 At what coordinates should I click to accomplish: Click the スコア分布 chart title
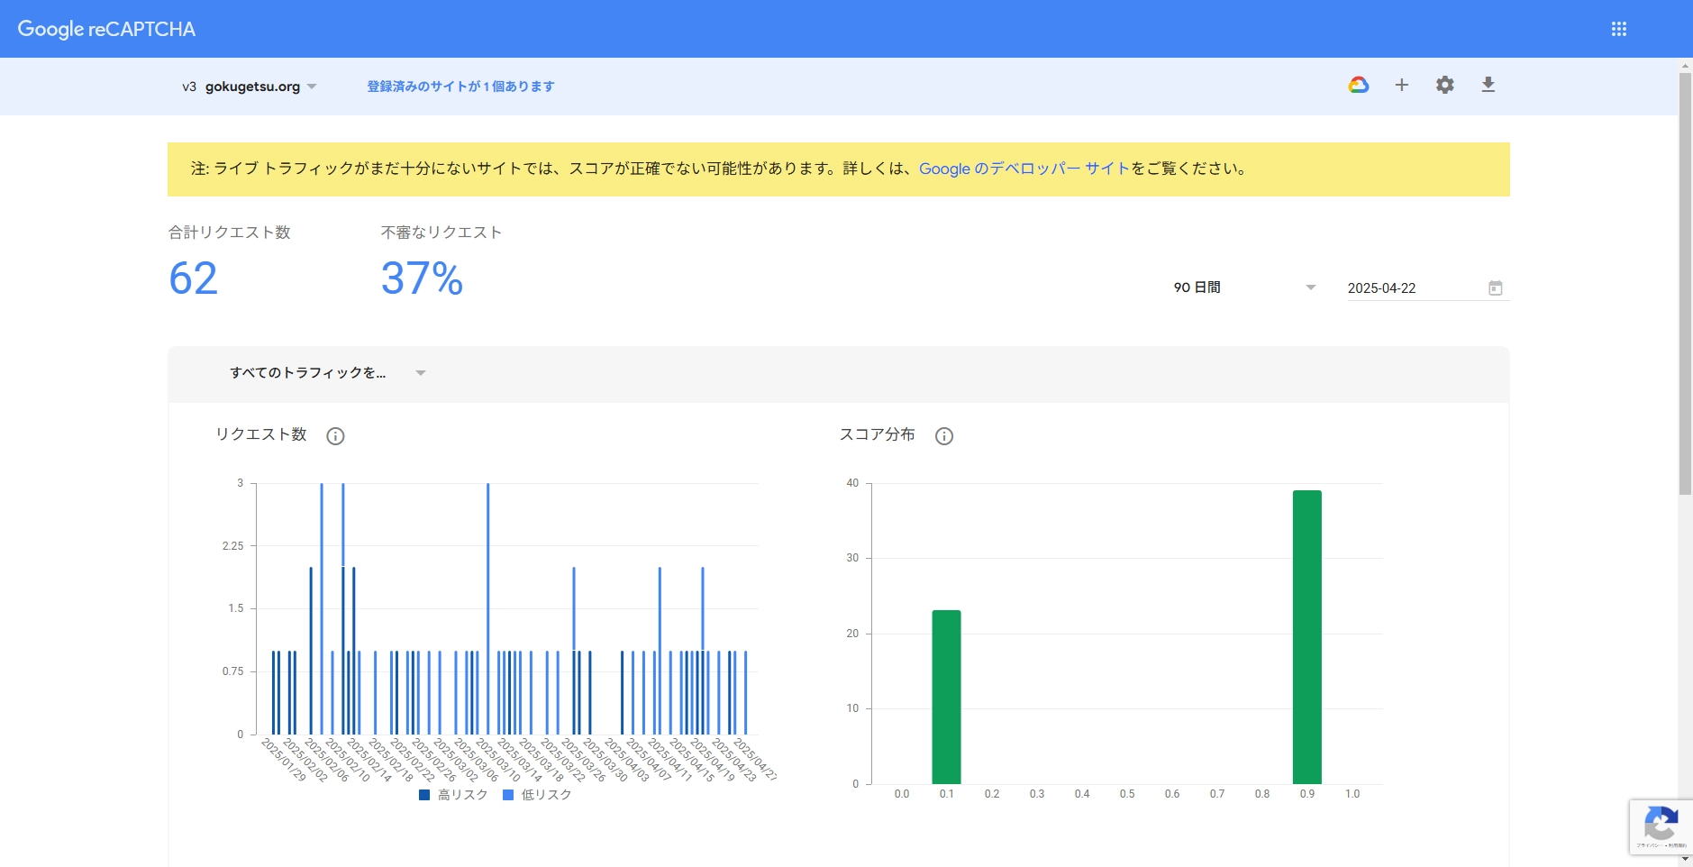(878, 434)
